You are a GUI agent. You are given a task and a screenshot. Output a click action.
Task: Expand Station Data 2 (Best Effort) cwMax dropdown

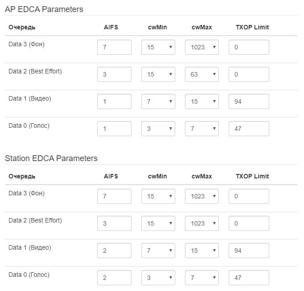(201, 223)
